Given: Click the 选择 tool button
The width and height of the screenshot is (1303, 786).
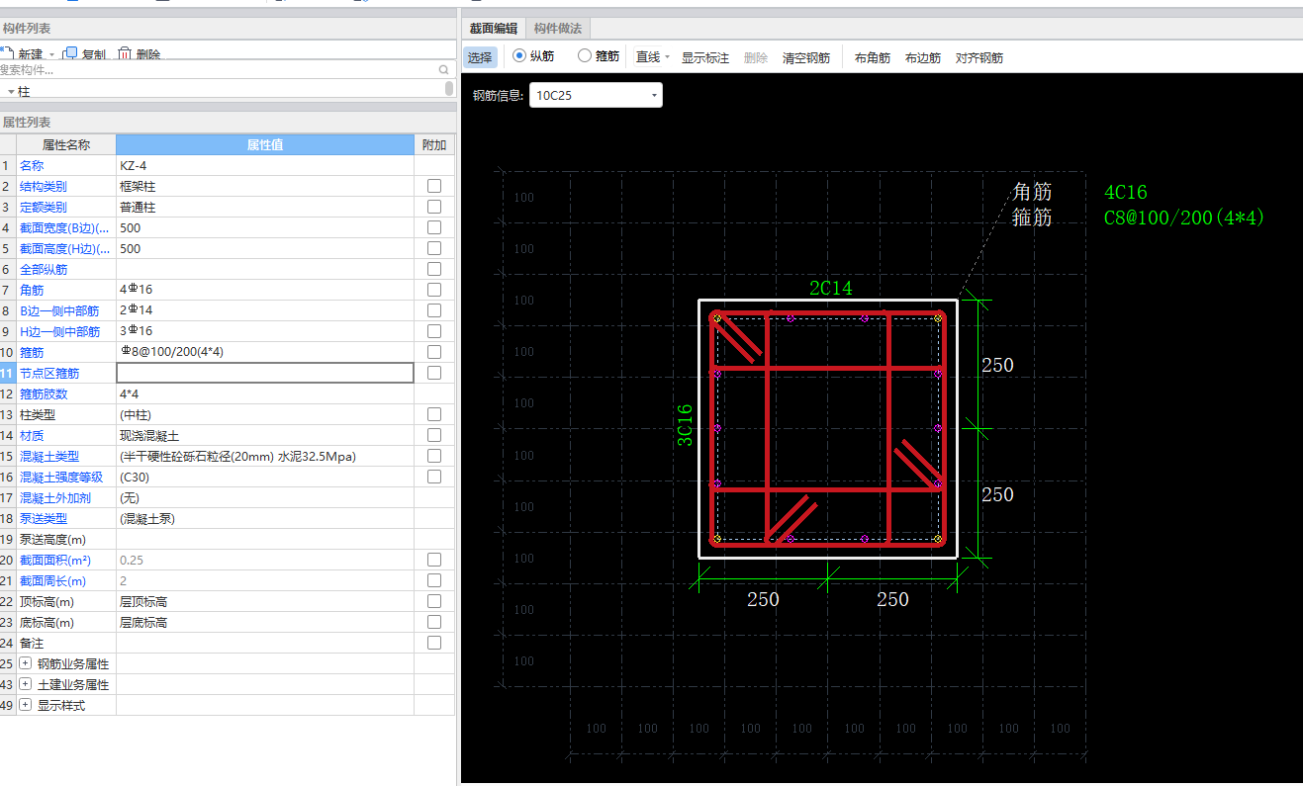Looking at the screenshot, I should coord(480,57).
